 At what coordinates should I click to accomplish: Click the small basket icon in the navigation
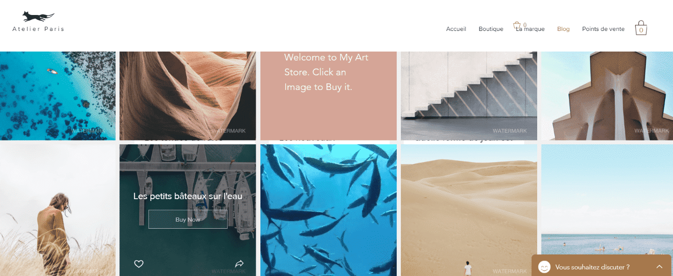[x=517, y=25]
